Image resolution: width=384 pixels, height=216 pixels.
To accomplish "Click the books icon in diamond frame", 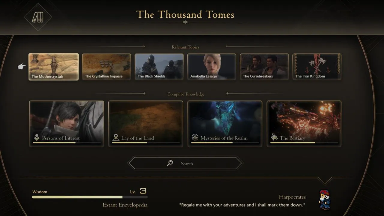I will click(x=38, y=17).
